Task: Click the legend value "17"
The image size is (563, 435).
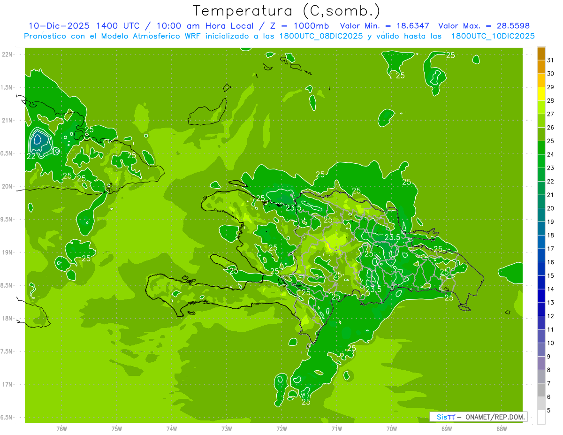Action: coord(550,249)
